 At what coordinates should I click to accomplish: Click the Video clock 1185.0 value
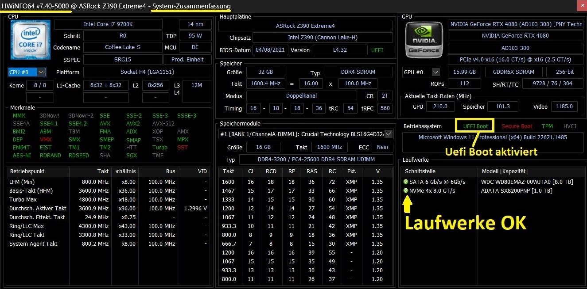pos(564,106)
